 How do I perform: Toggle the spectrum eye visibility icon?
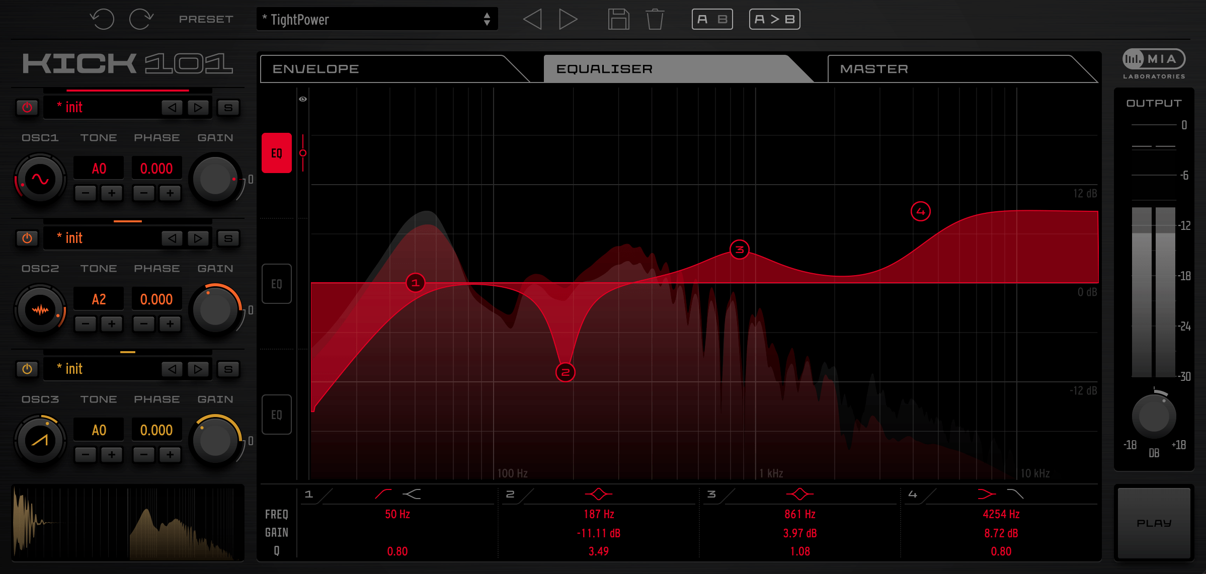pyautogui.click(x=303, y=99)
